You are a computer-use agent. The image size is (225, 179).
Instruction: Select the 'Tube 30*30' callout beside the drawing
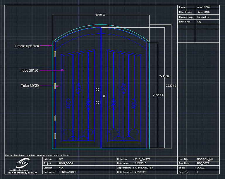click(30, 86)
